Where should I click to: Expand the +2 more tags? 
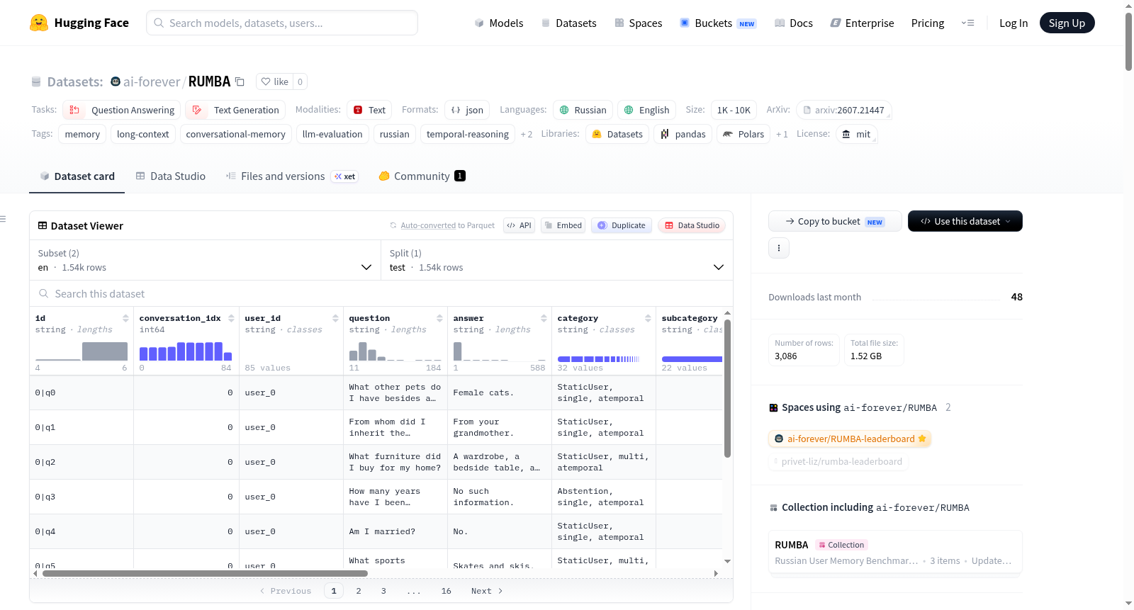527,134
